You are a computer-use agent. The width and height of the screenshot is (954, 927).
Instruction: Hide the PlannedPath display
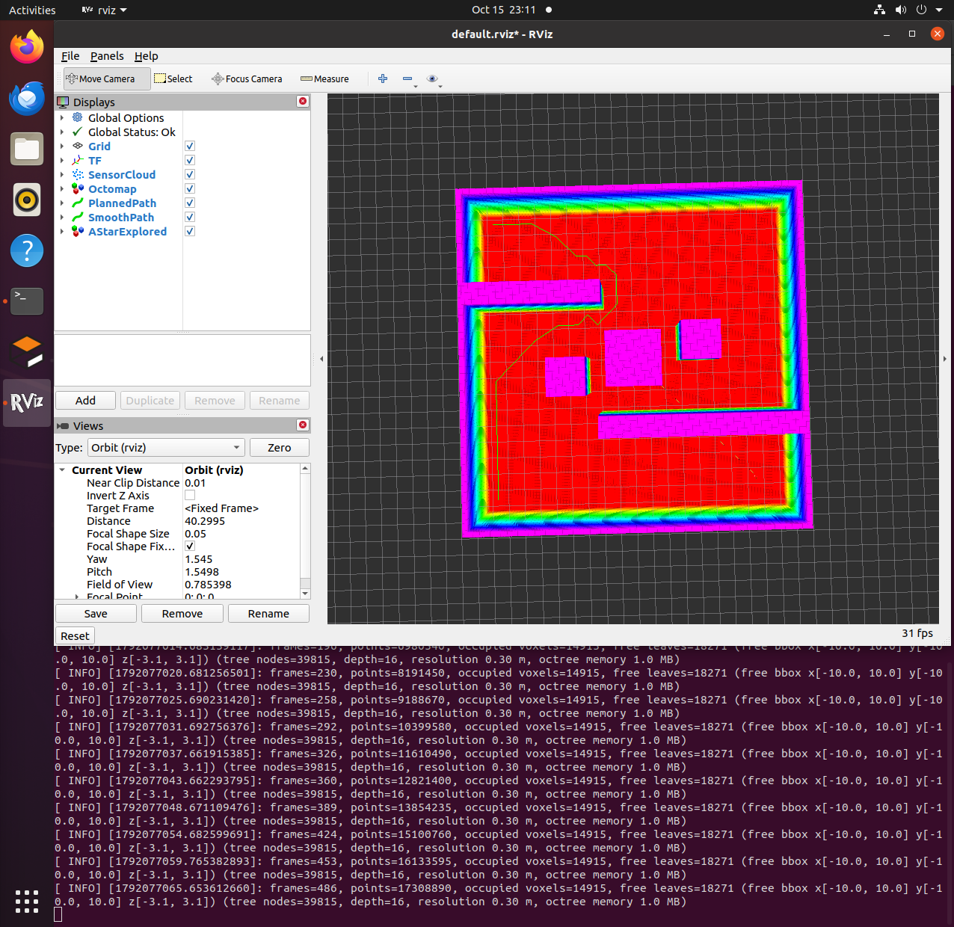(190, 203)
